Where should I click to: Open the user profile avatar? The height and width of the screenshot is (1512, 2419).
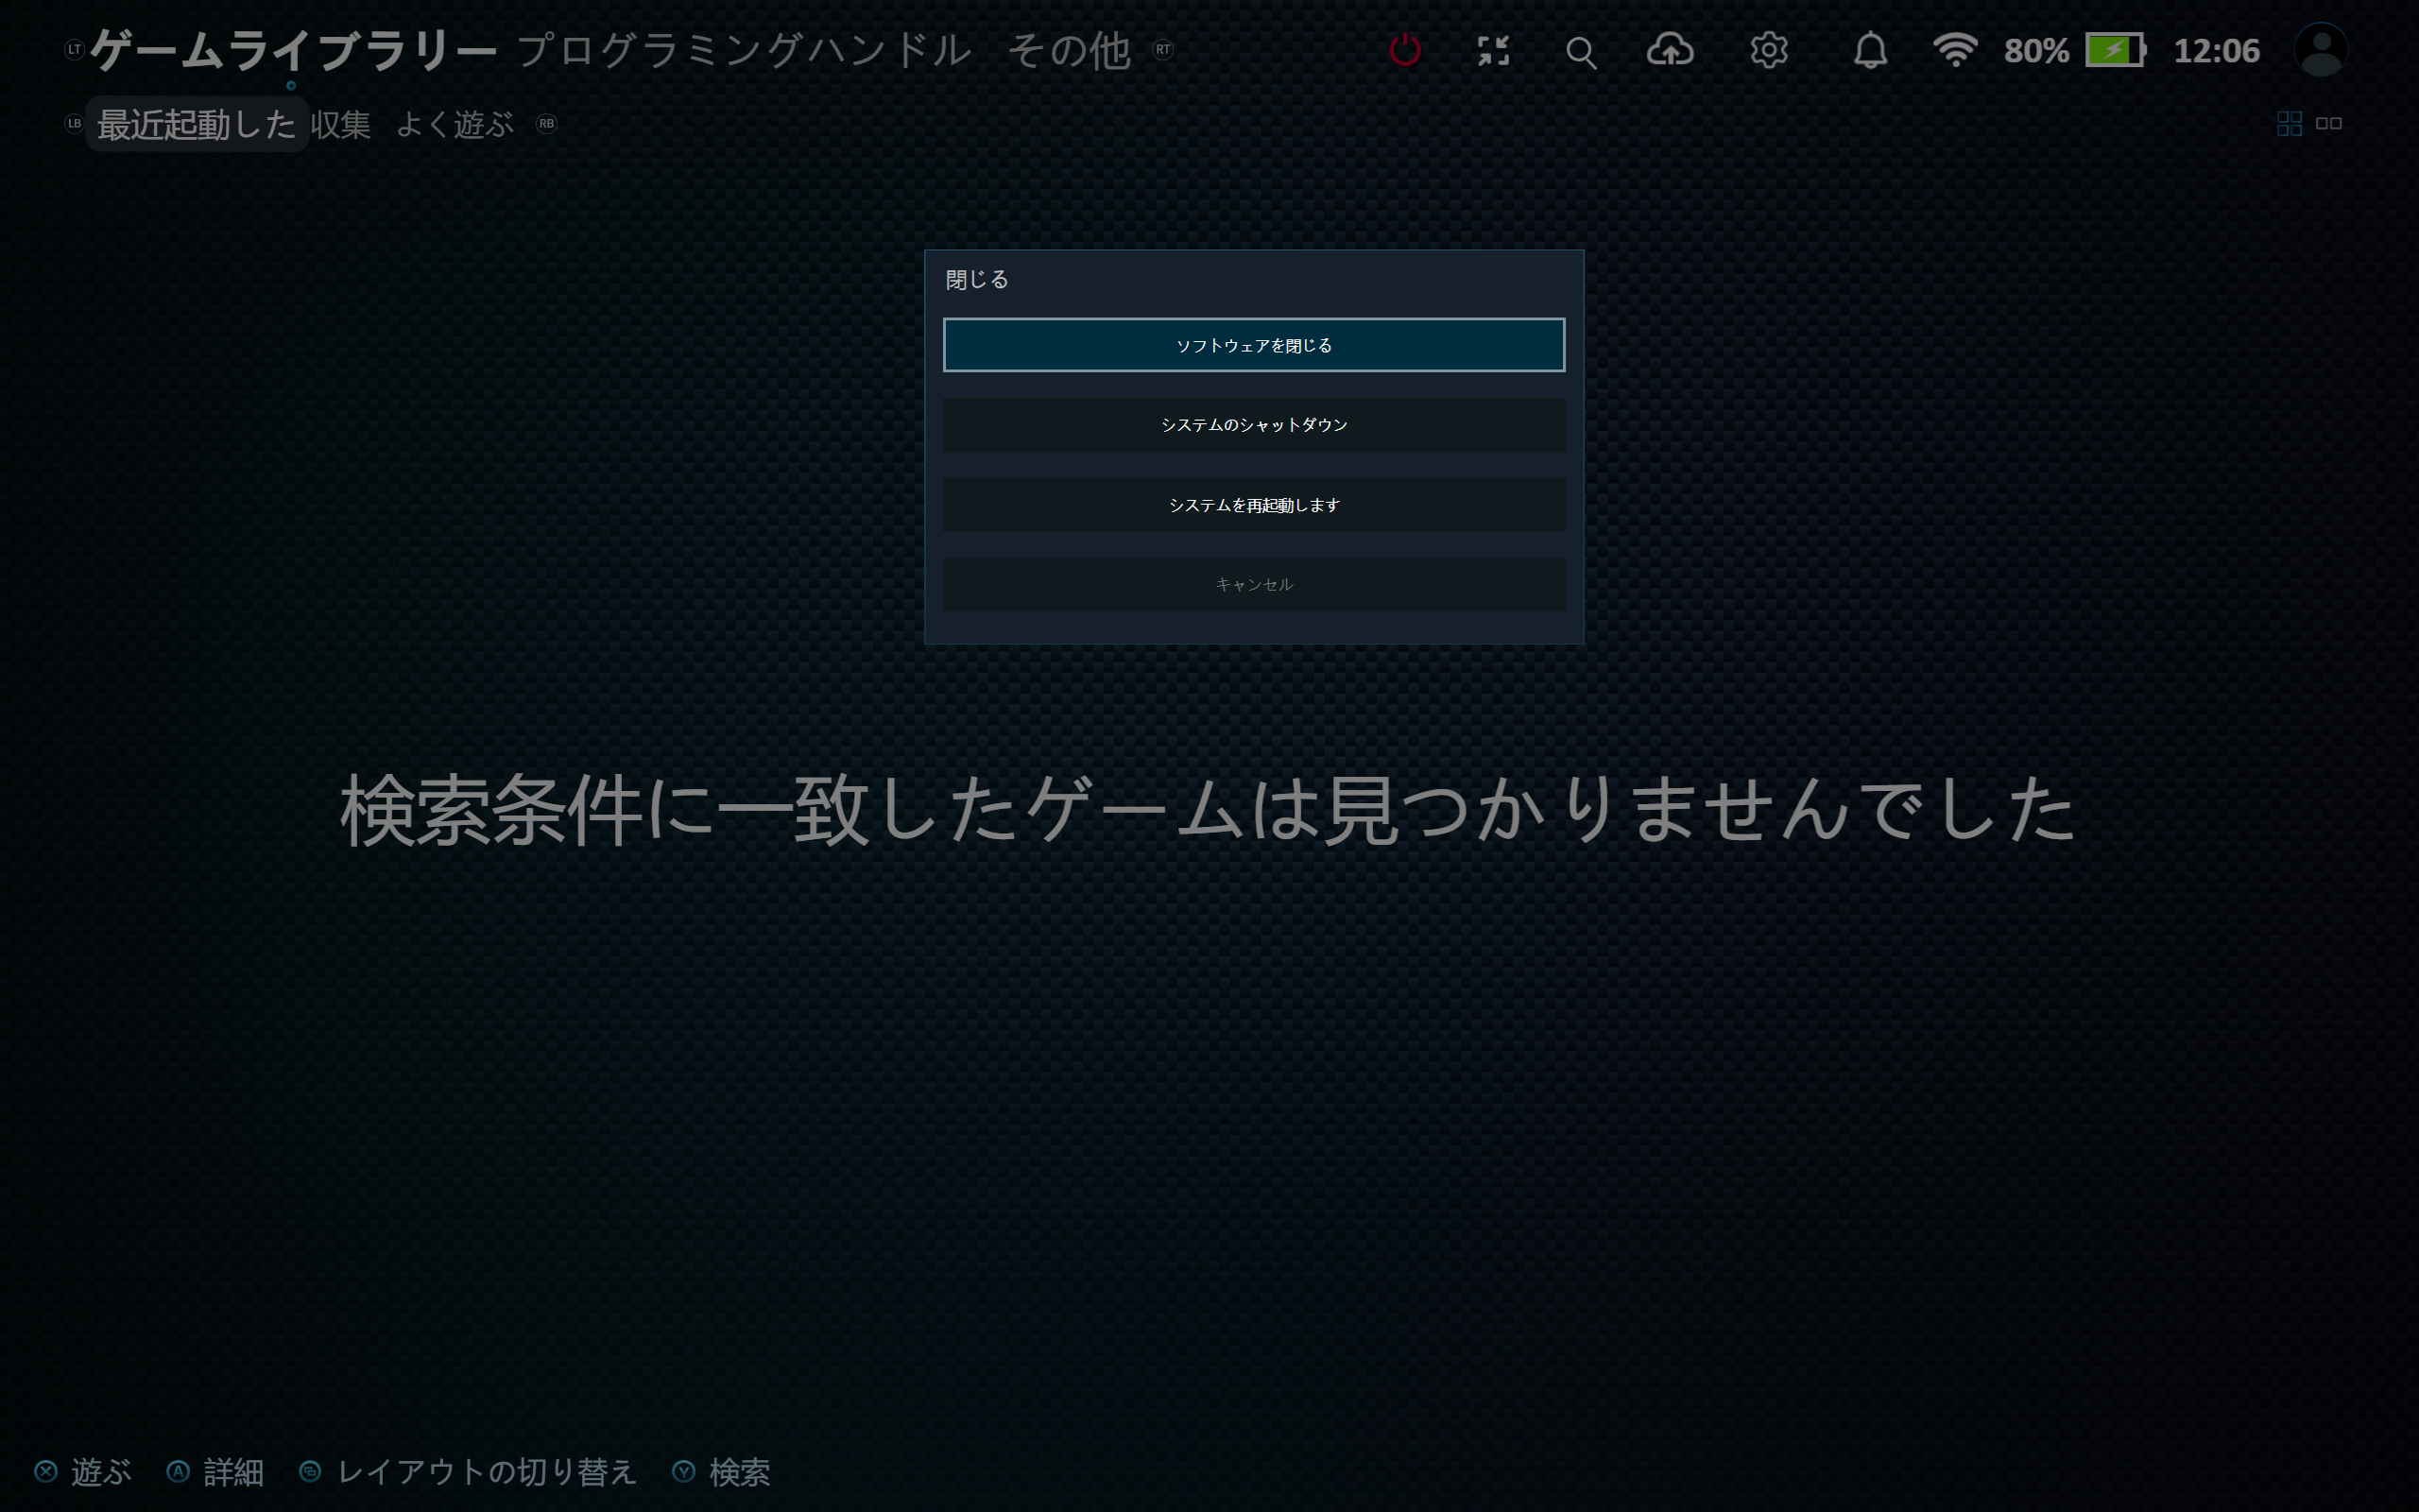2320,50
